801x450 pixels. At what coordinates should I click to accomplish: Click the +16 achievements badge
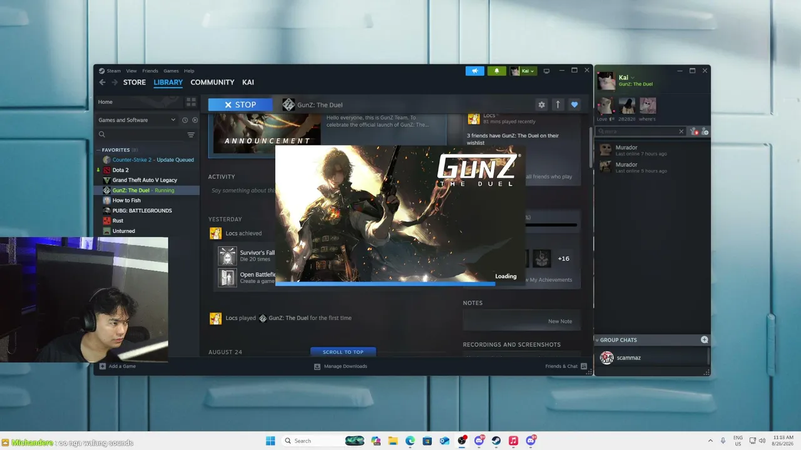point(564,259)
